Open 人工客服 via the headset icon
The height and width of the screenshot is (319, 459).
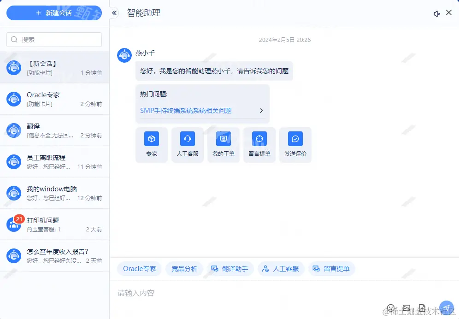pos(188,140)
